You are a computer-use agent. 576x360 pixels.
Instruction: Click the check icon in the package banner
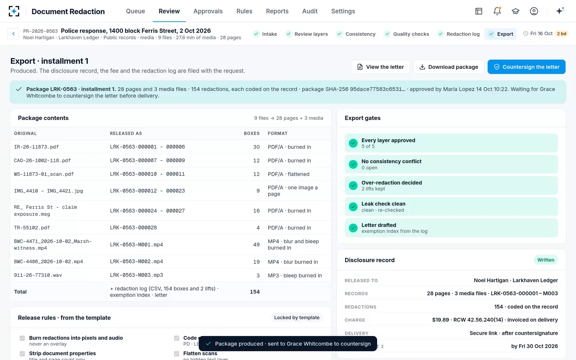pyautogui.click(x=19, y=89)
